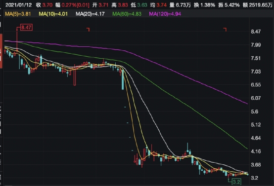This screenshot has height=186, width=274.
Task: Click the red corner marker above chart middle
Action: point(88,29)
